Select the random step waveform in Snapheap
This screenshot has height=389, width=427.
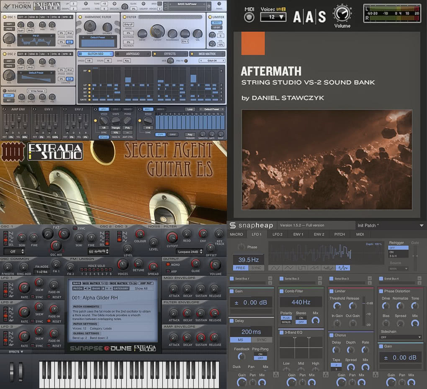click(343, 268)
